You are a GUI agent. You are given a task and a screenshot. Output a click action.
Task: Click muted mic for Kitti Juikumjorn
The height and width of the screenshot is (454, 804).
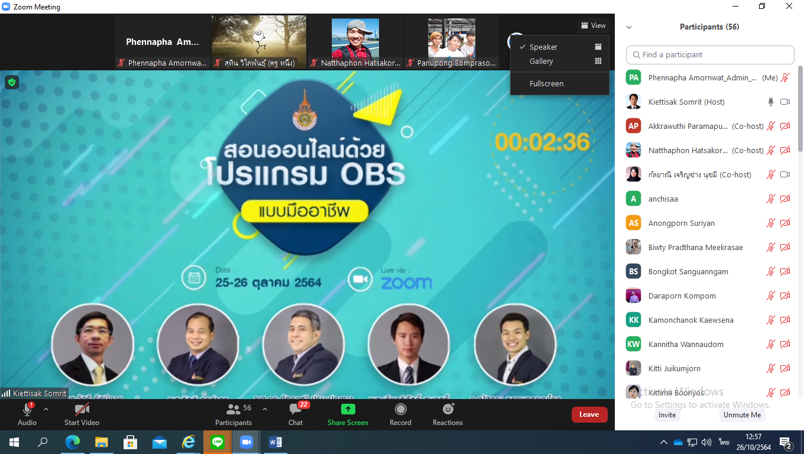[771, 368]
